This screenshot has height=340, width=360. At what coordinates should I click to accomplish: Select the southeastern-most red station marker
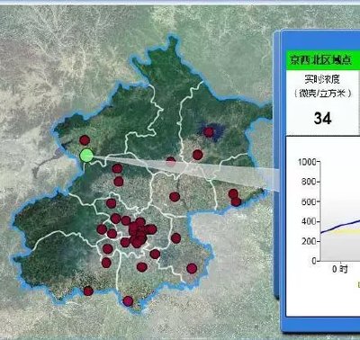point(192,268)
